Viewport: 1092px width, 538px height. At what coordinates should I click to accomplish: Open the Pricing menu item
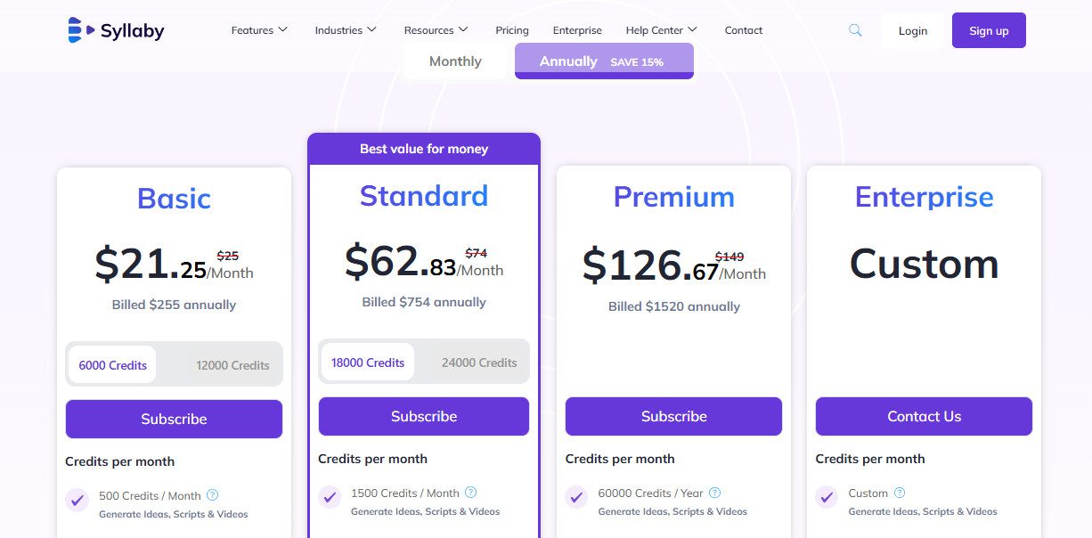coord(512,29)
